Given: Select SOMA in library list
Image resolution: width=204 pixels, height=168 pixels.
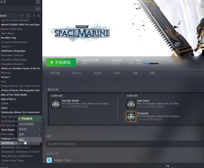Looking at the screenshot, I should 5,103.
